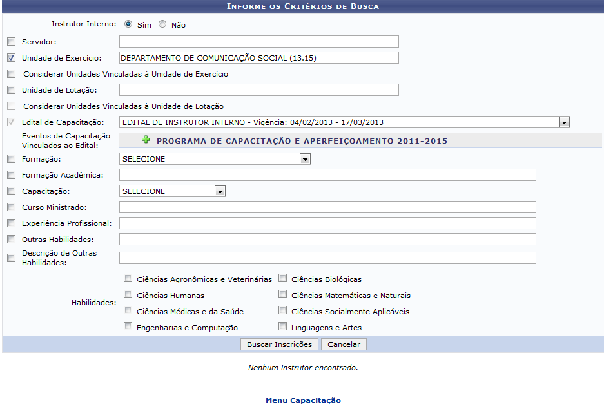Click the Unidade de Lotação text field
Screen dimensions: 604x405
coord(258,90)
